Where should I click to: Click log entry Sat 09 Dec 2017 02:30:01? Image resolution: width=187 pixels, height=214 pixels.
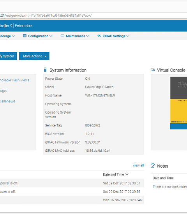coord(122,183)
